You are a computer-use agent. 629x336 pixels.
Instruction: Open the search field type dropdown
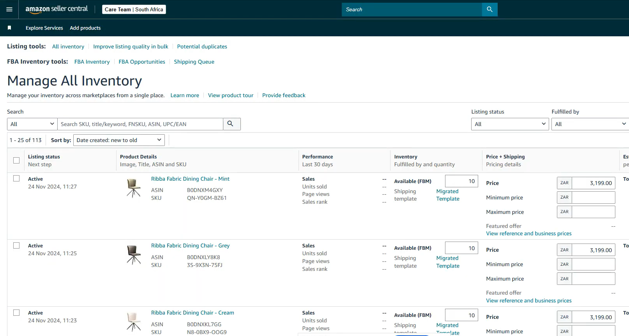pos(32,124)
